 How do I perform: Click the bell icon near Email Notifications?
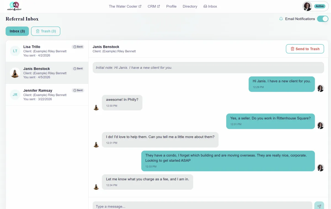281,19
